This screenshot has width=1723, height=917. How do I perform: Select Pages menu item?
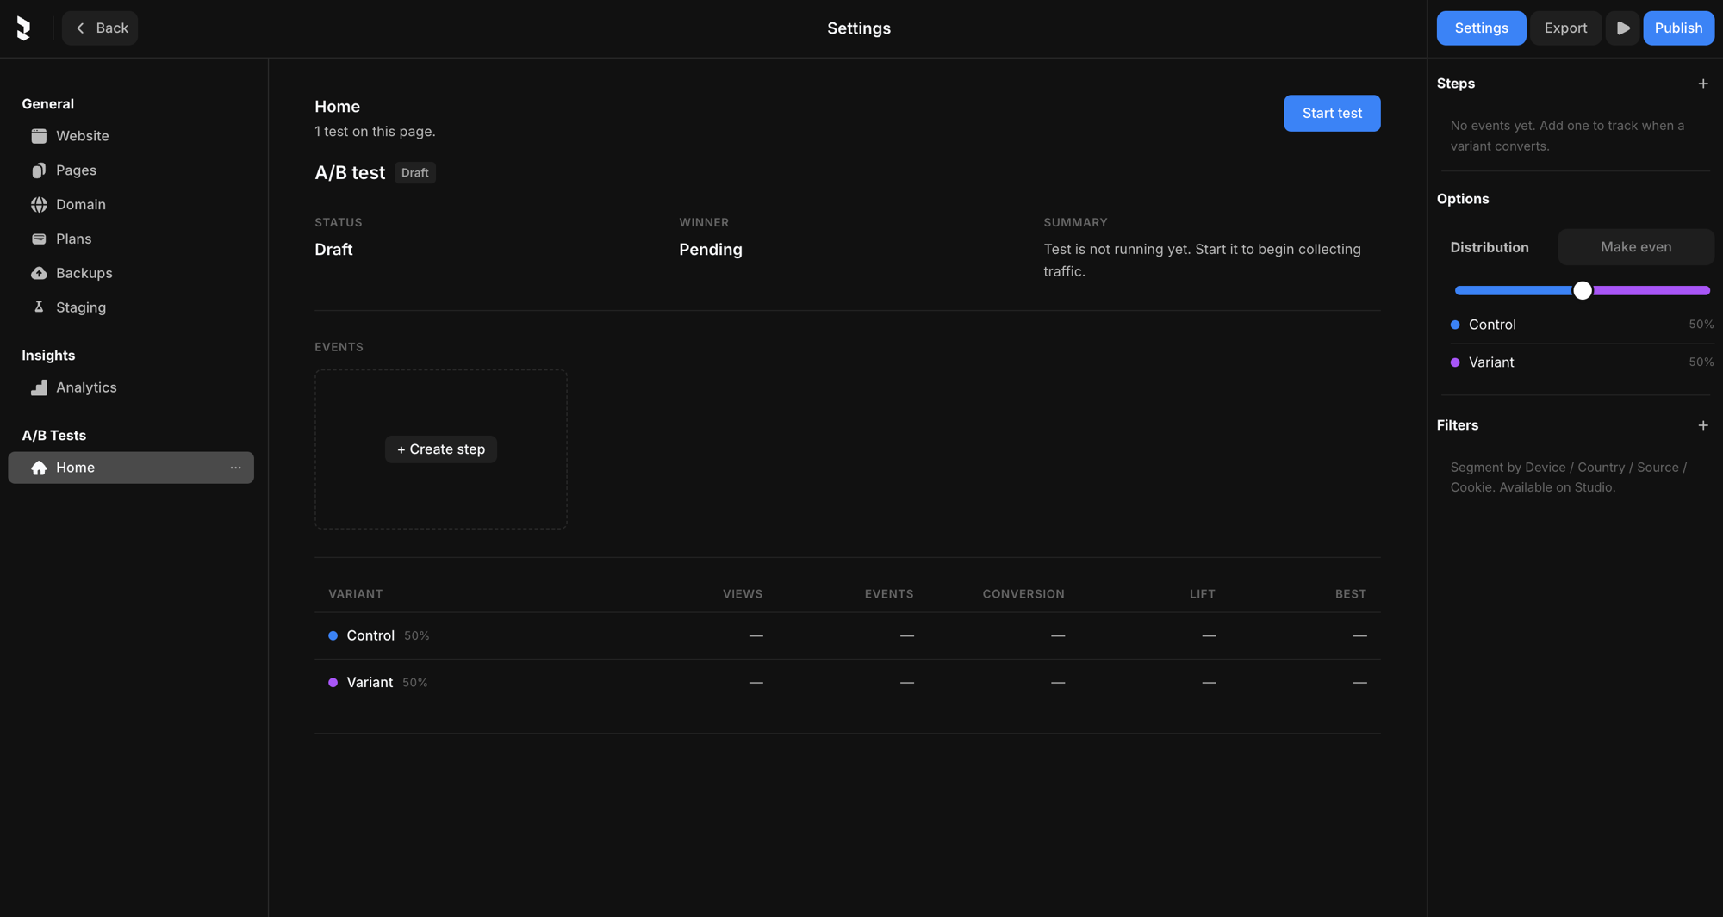[131, 170]
